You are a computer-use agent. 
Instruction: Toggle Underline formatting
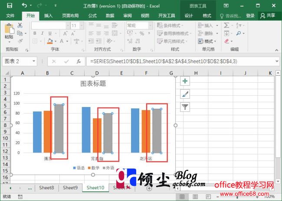click(50, 33)
